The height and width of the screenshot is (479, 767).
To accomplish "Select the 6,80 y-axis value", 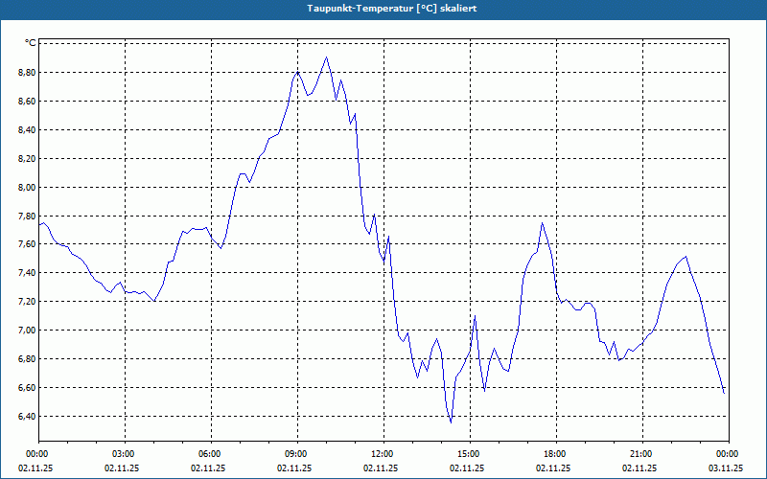I will (26, 359).
